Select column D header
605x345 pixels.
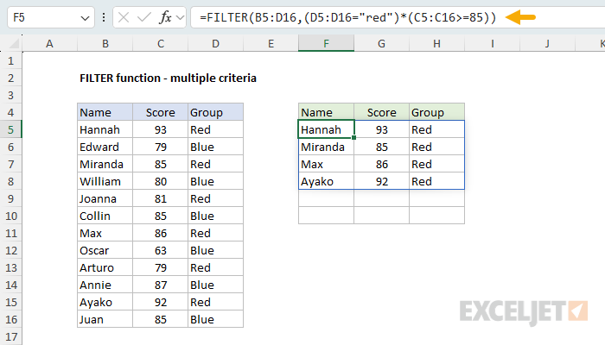pyautogui.click(x=216, y=43)
